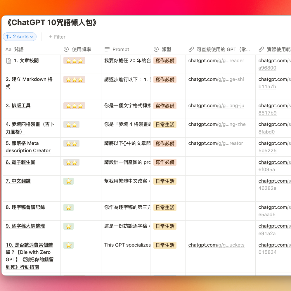Open the 2. 建立 Markdown 格式 page
The height and width of the screenshot is (291, 291).
pyautogui.click(x=29, y=83)
